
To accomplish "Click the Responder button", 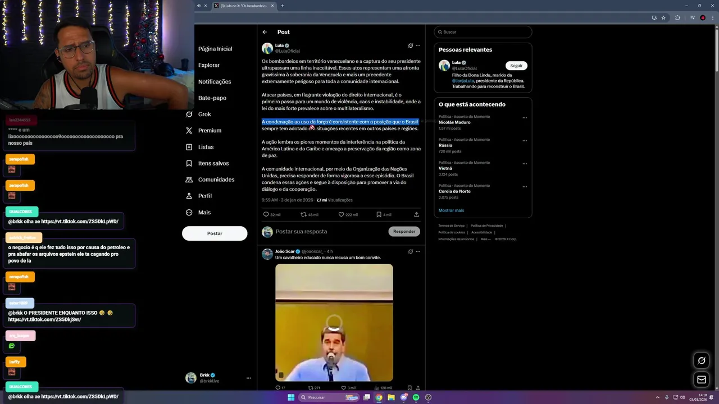I will point(404,231).
